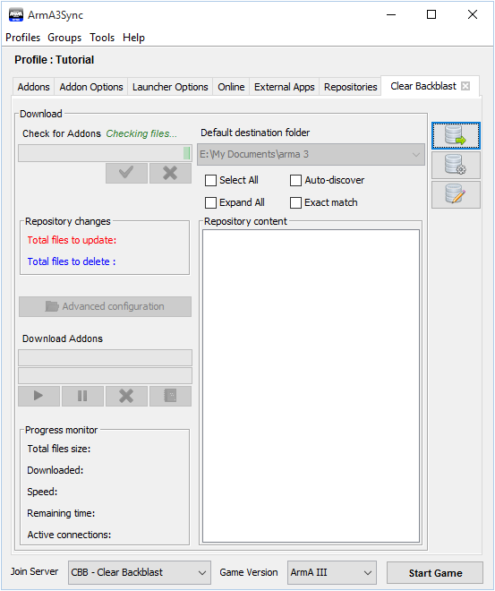Click the 'Total files to update:' label
This screenshot has height=591, width=495.
pyautogui.click(x=72, y=240)
